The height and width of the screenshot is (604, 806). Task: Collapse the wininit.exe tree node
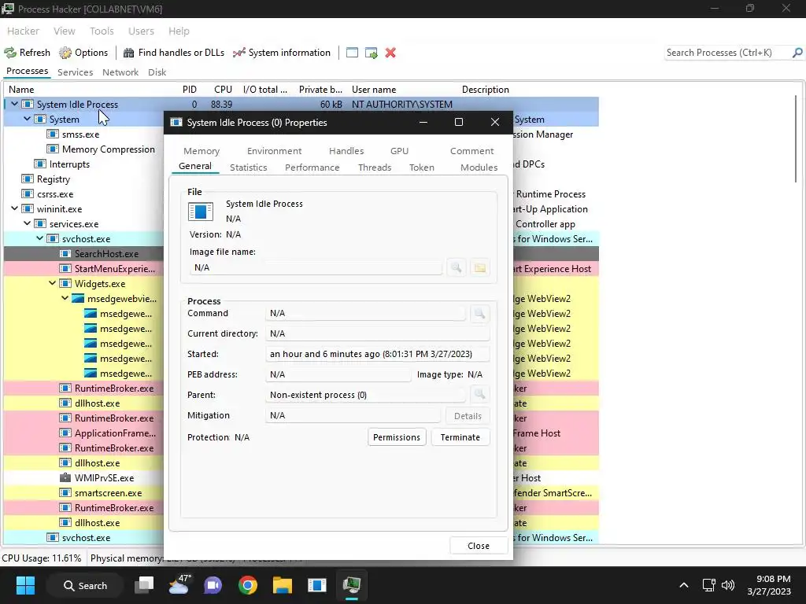[x=14, y=208]
